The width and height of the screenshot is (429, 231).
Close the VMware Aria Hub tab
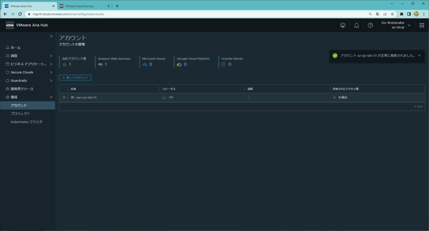click(x=53, y=6)
